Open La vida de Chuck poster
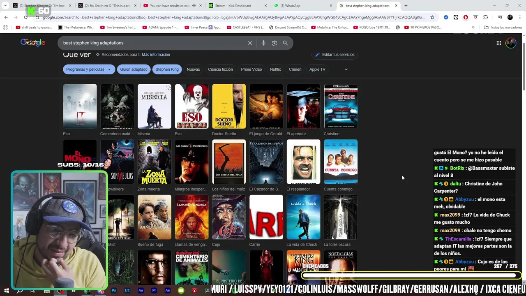This screenshot has width=526, height=296. coord(303,217)
